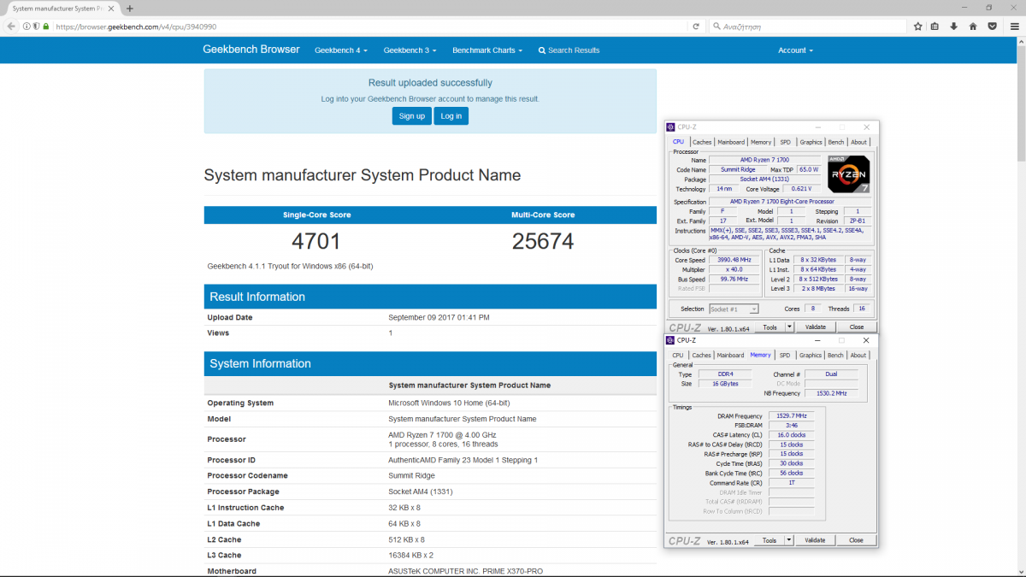This screenshot has width=1026, height=577.
Task: Click Close button in upper CPU-Z window
Action: coord(856,327)
